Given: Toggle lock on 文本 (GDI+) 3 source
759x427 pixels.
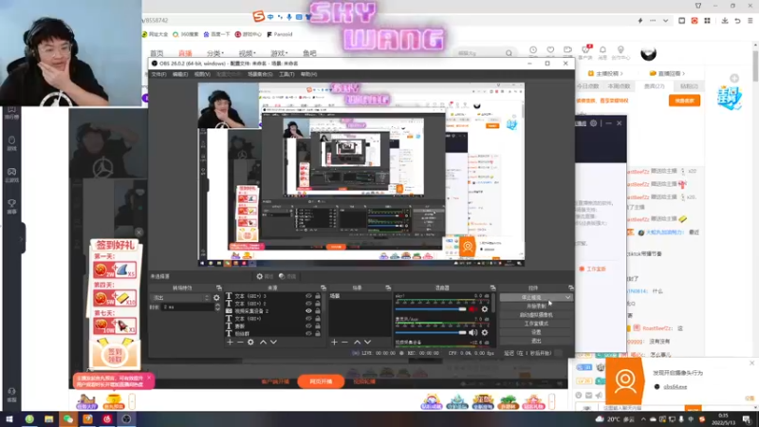Looking at the screenshot, I should [x=318, y=296].
